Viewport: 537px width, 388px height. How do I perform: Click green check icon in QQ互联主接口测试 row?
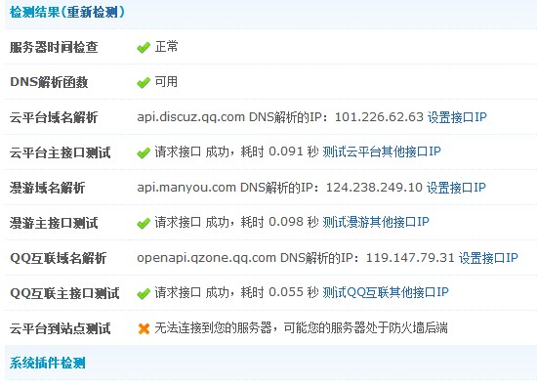click(144, 293)
